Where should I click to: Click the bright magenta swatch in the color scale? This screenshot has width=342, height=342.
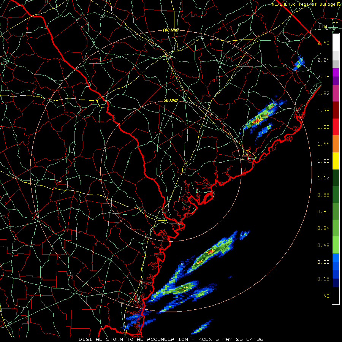(336, 72)
